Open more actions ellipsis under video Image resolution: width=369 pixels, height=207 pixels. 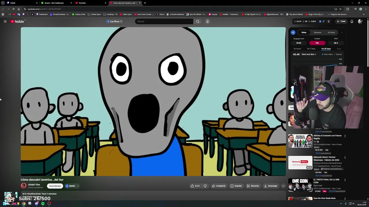(283, 186)
